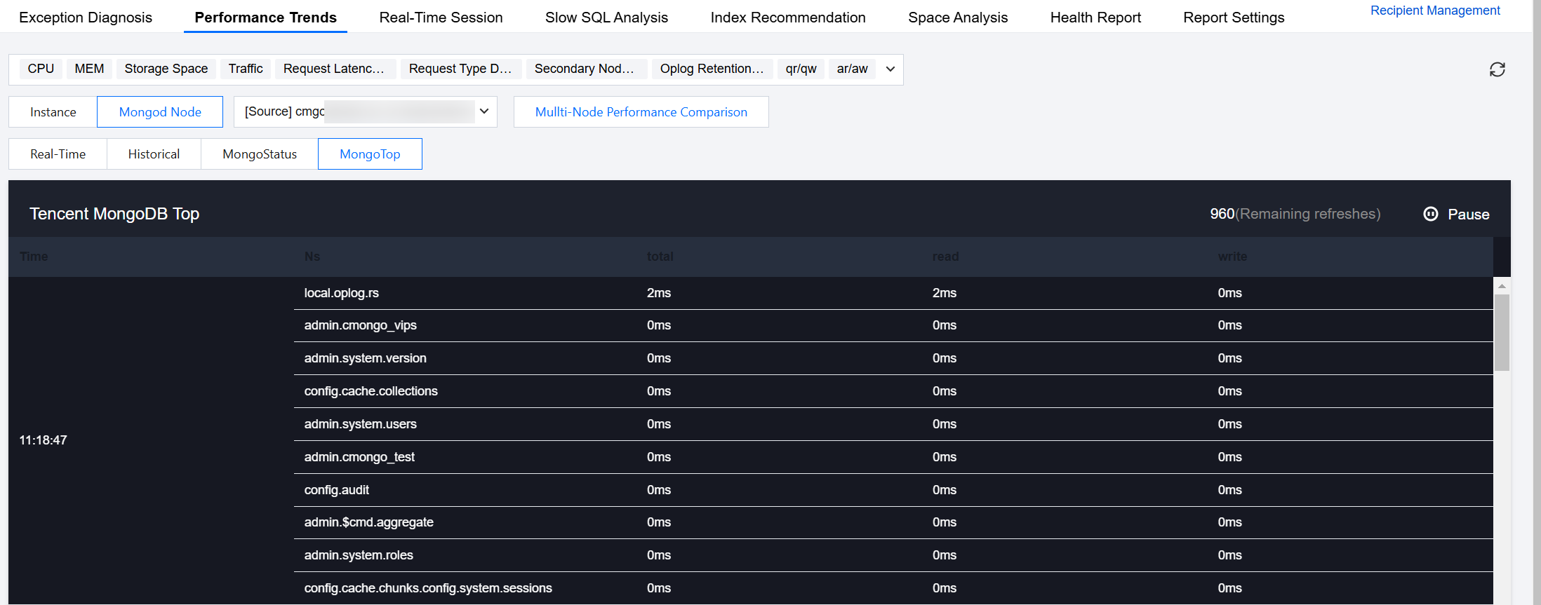This screenshot has width=1541, height=605.
Task: Select the CPU metric chip
Action: tap(41, 69)
